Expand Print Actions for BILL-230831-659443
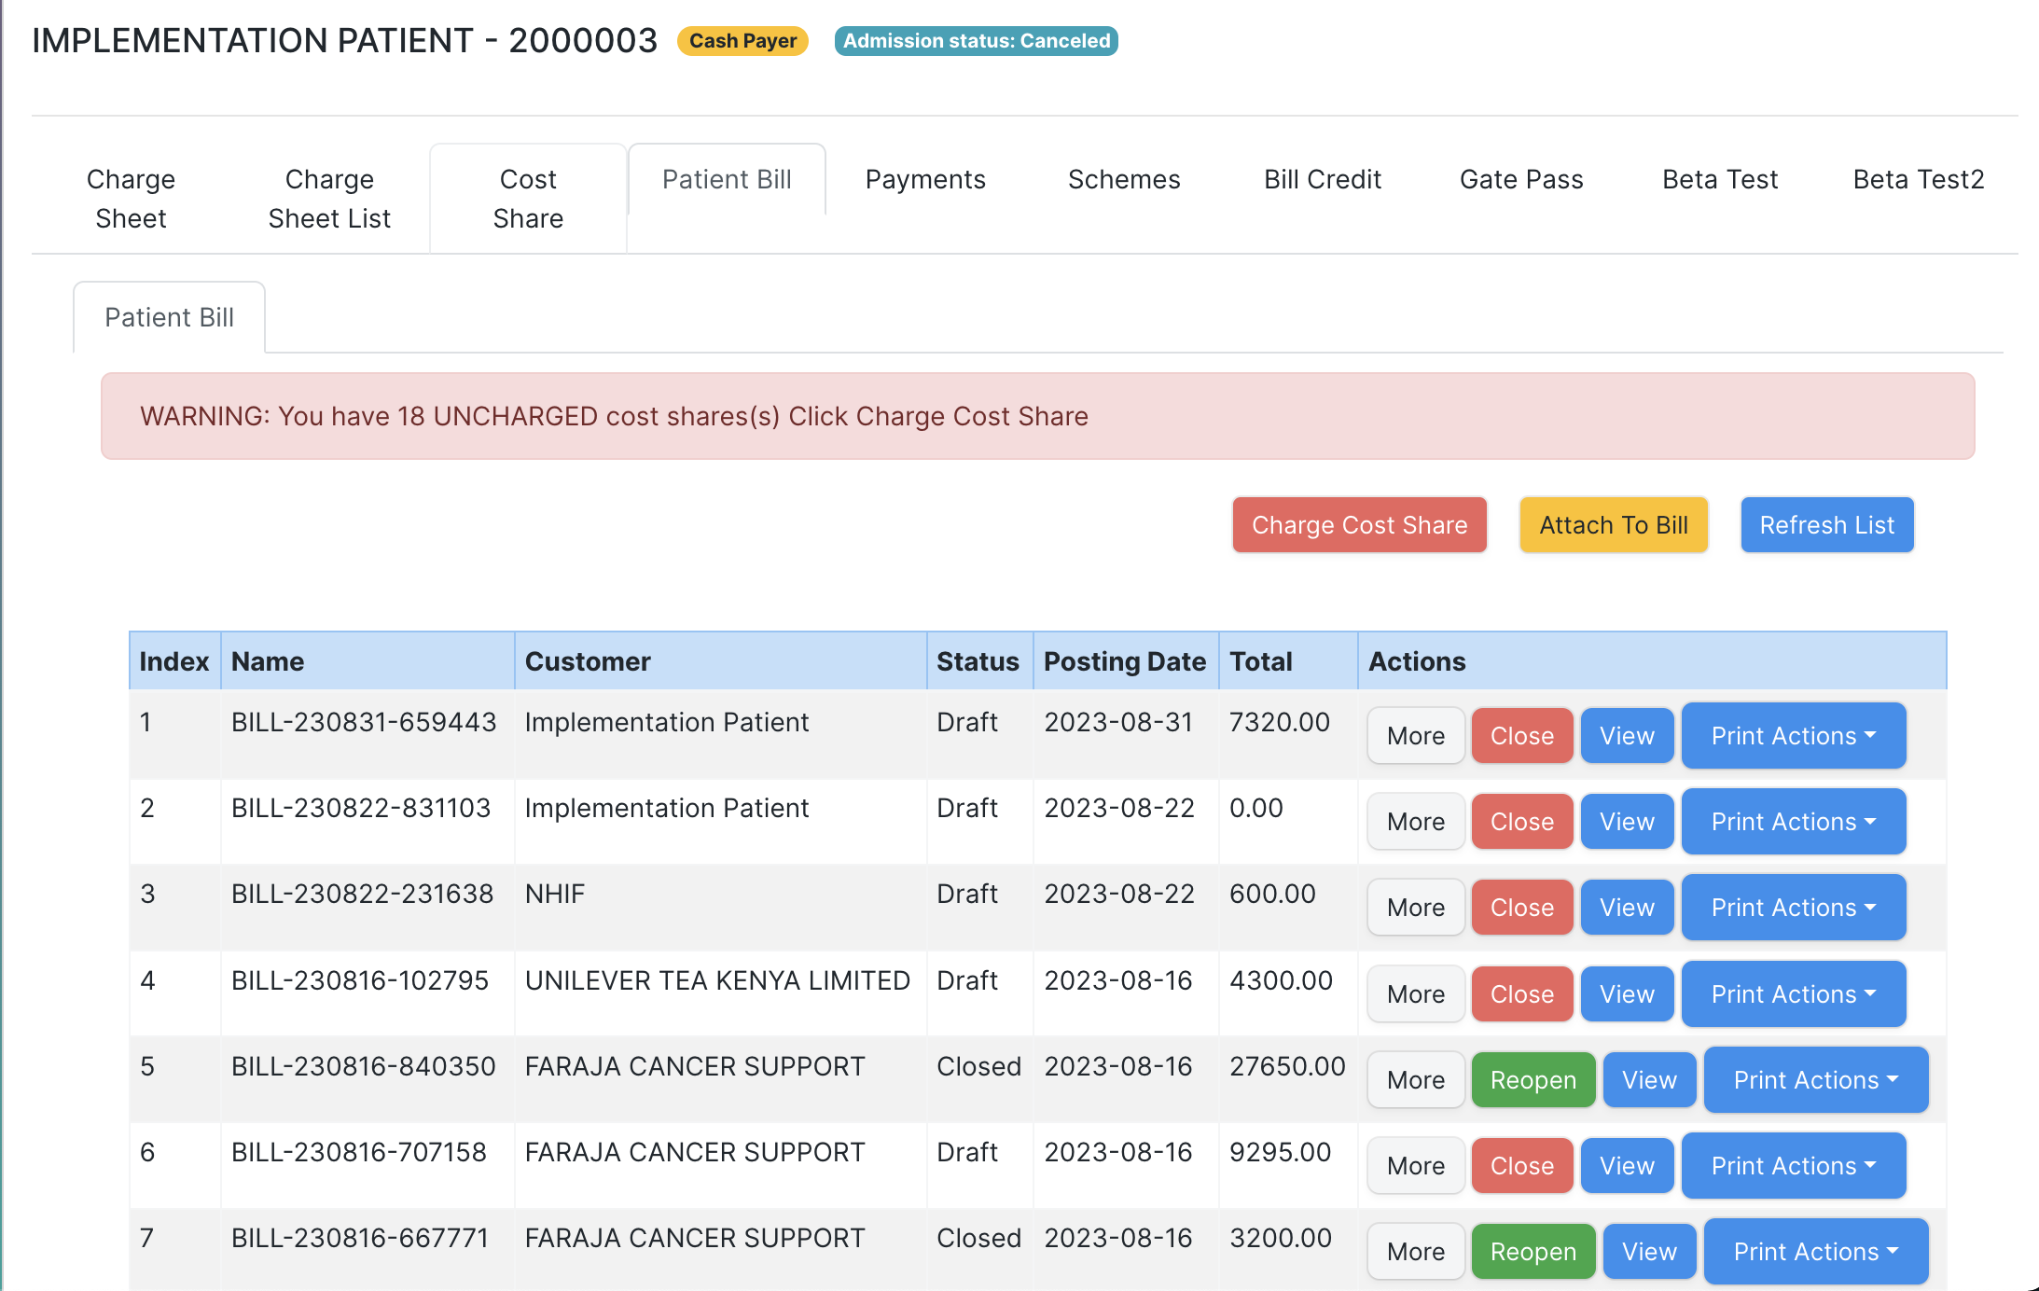This screenshot has width=2039, height=1291. [x=1794, y=736]
